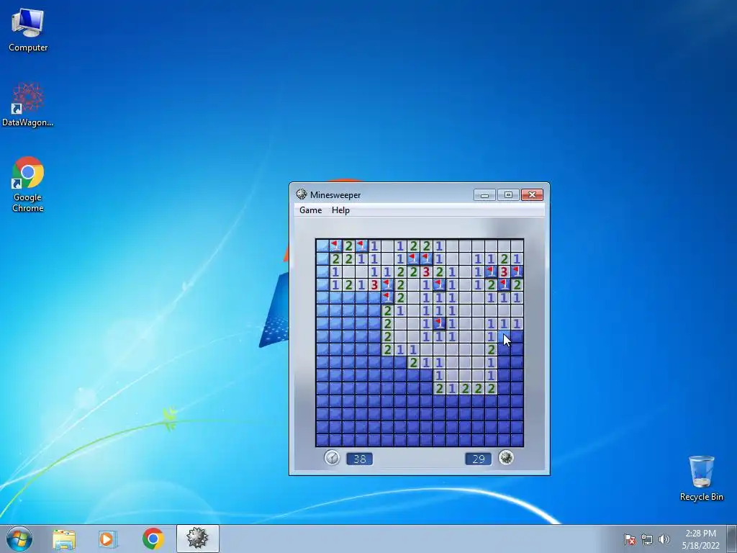
Task: Click the elapsed time value 38
Action: [360, 459]
